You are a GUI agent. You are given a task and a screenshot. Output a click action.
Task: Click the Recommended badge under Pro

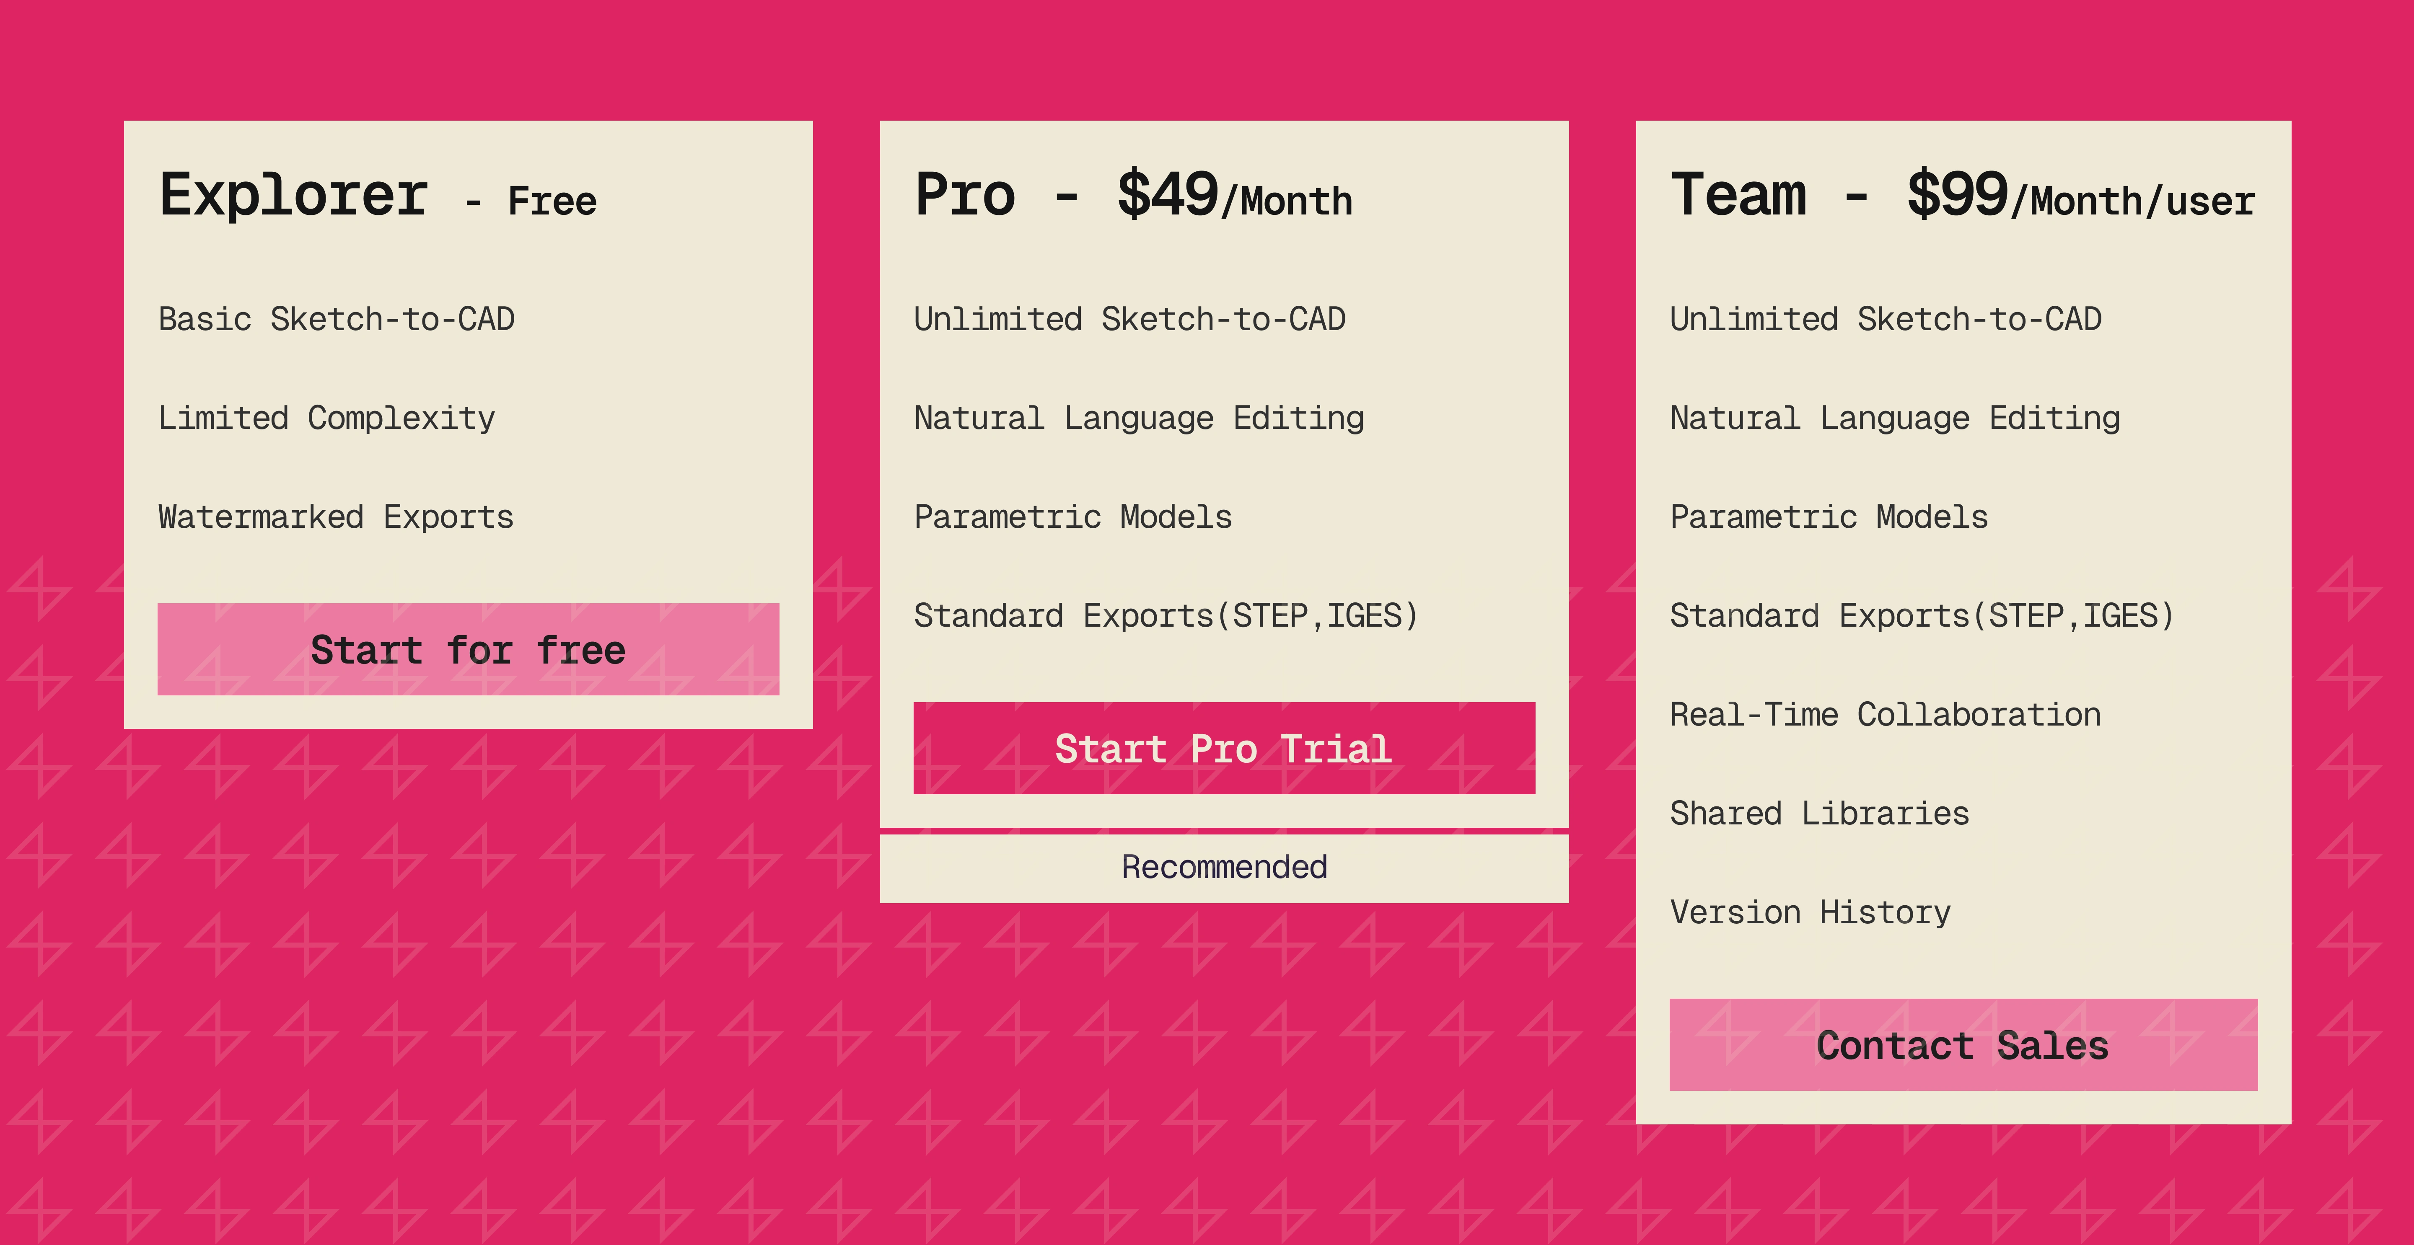click(1223, 868)
